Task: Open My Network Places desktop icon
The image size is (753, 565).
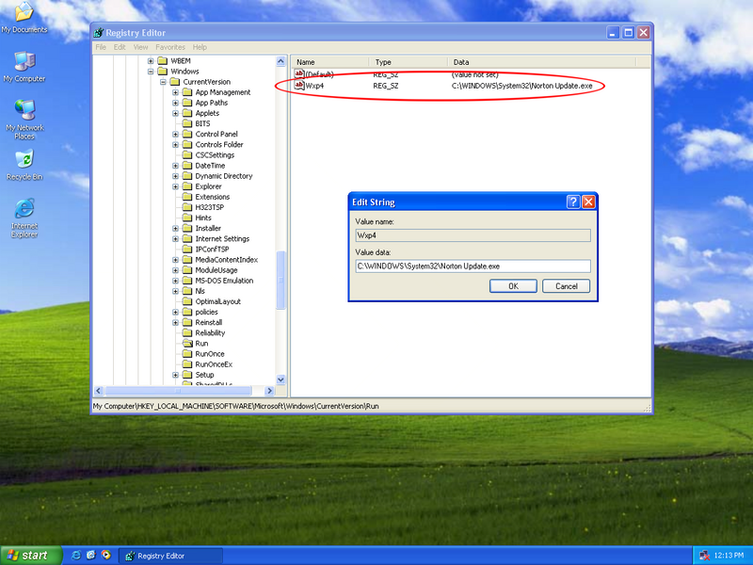Action: 24,120
